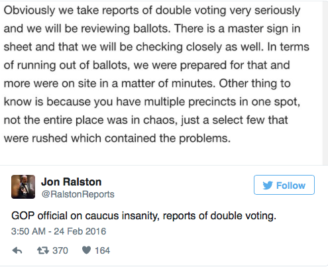Click the words 'master sign in' in statement

264,28
